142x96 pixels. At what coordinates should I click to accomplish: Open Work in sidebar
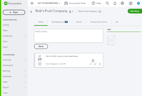(5, 41)
